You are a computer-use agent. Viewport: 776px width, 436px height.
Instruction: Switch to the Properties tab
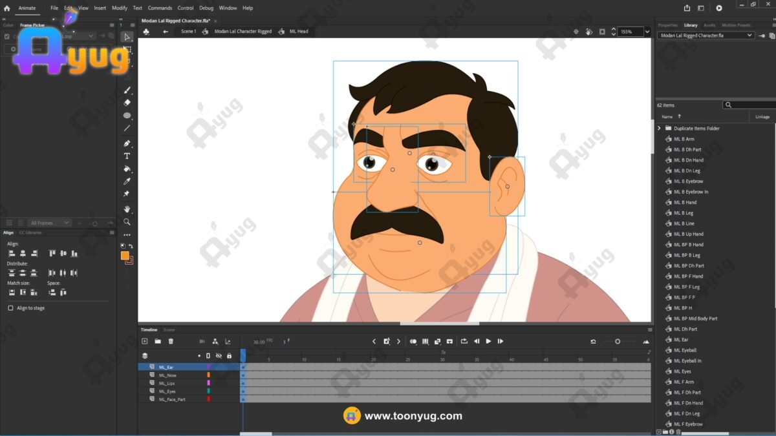coord(668,25)
